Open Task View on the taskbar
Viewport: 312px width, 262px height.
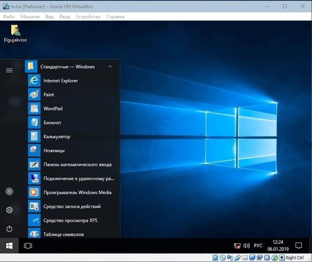coord(28,246)
